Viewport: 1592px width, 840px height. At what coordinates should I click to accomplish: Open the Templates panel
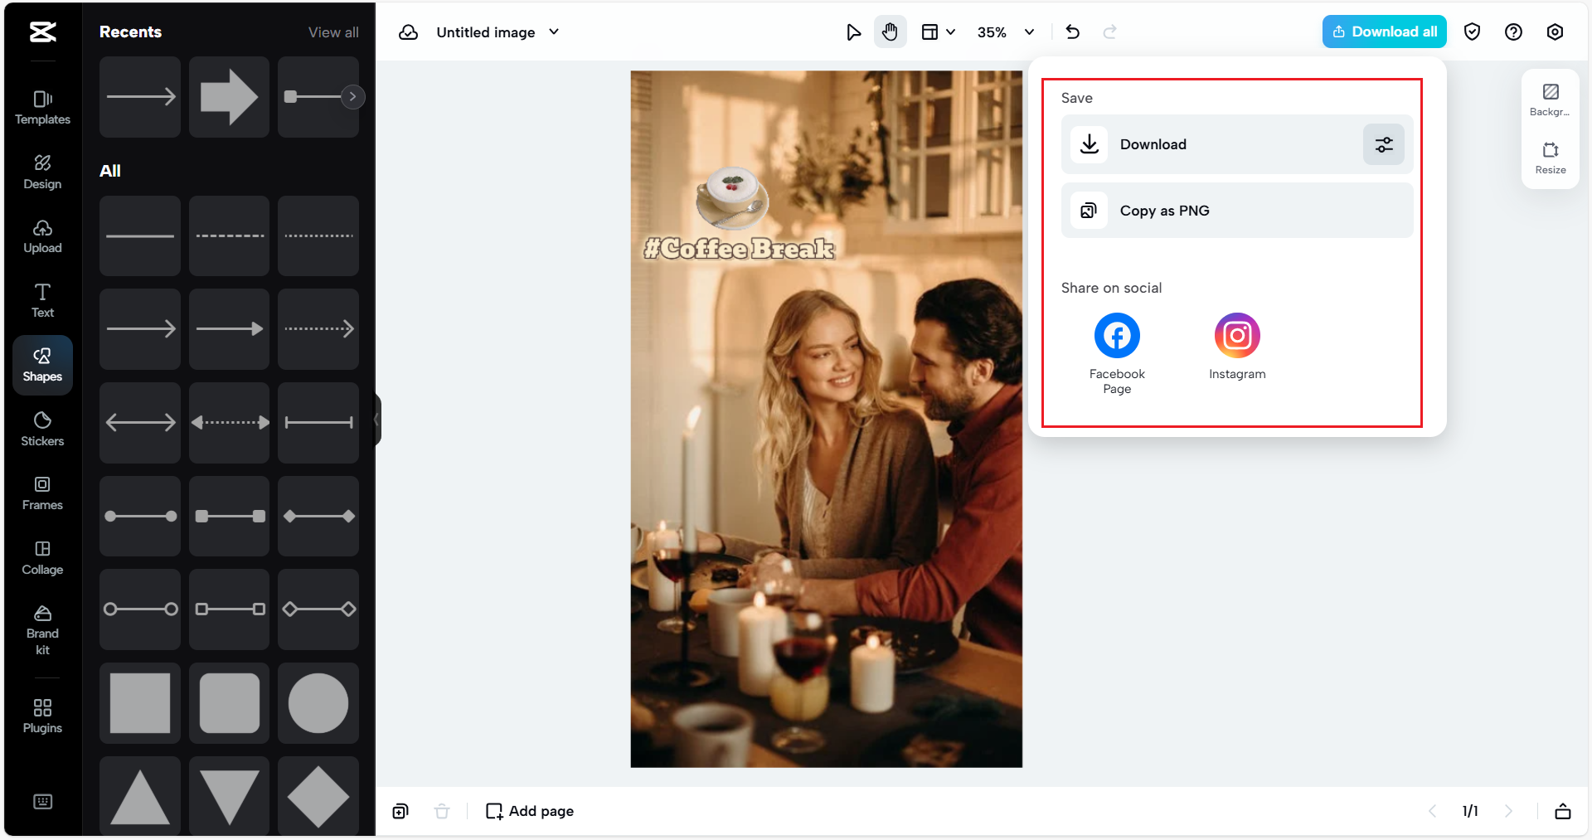[x=42, y=108]
